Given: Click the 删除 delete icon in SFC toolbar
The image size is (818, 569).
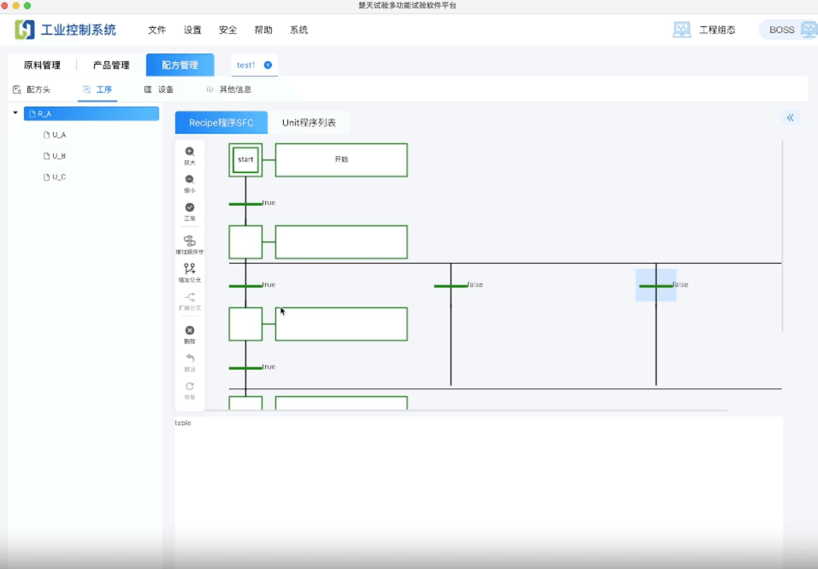Looking at the screenshot, I should click(x=190, y=330).
